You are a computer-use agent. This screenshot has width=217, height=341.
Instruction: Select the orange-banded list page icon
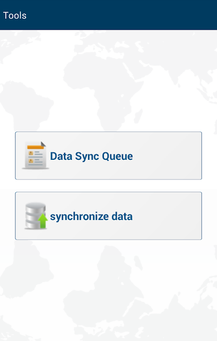point(36,155)
